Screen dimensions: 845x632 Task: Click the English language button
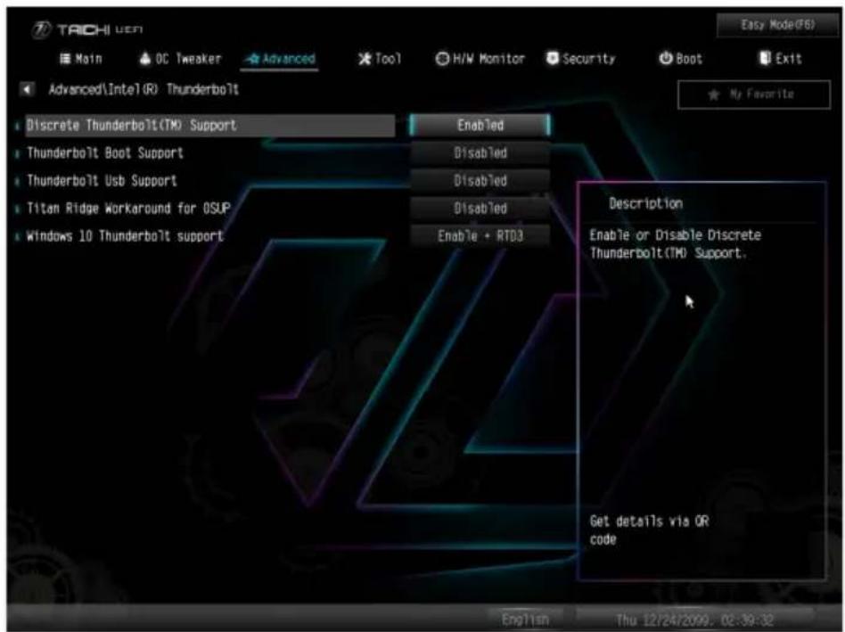[525, 620]
